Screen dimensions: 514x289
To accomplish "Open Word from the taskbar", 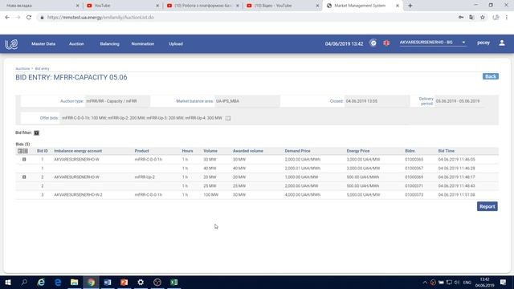I will [108, 282].
